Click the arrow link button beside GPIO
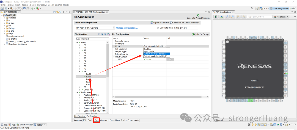This screenshot has height=130, width=297. click(170, 59)
